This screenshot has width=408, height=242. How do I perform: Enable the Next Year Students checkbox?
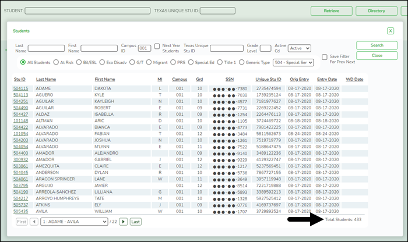[157, 46]
